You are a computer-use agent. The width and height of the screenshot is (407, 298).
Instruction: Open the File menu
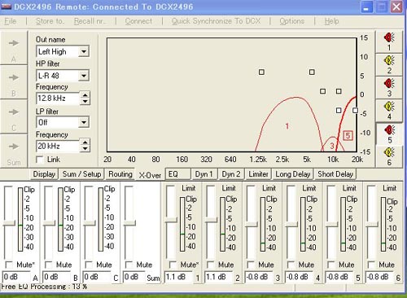click(x=11, y=21)
